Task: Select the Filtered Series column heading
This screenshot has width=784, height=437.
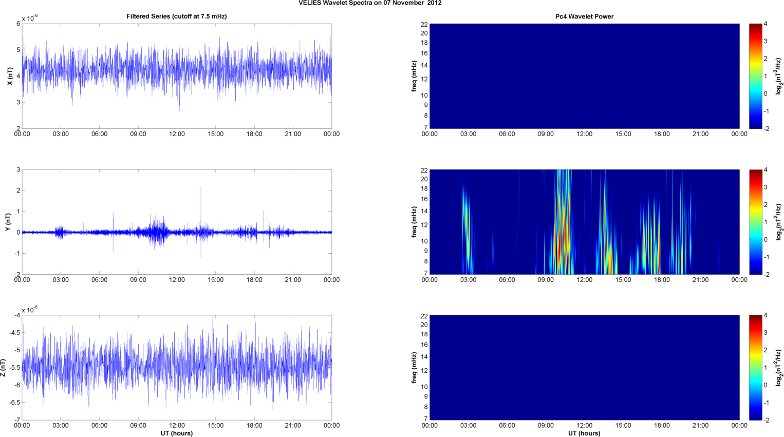Action: [x=176, y=16]
